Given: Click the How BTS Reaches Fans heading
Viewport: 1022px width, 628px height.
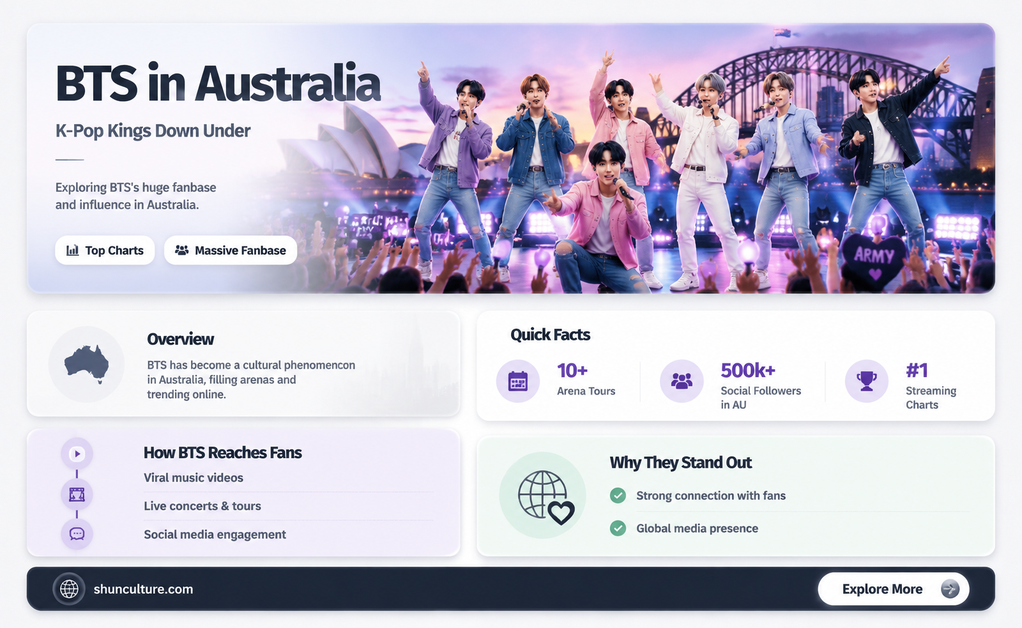Looking at the screenshot, I should click(x=222, y=453).
